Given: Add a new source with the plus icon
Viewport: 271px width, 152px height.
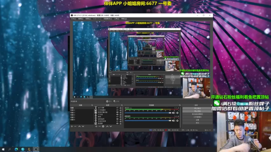Looking at the screenshot, I should (x=96, y=126).
